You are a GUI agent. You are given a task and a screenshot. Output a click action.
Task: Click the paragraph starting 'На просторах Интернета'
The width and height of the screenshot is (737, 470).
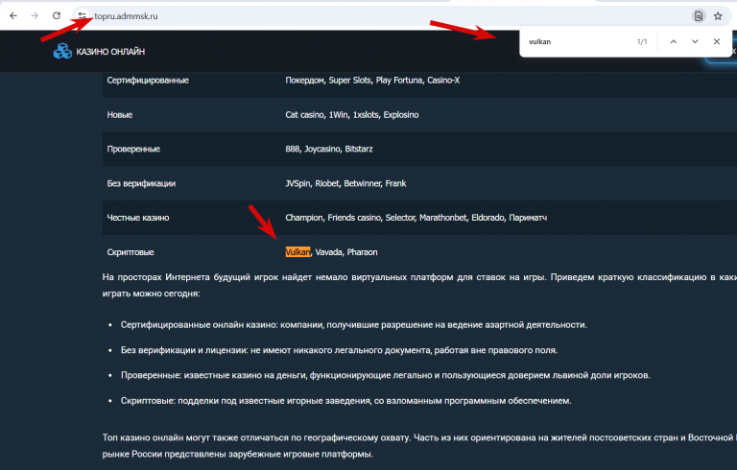pyautogui.click(x=419, y=285)
